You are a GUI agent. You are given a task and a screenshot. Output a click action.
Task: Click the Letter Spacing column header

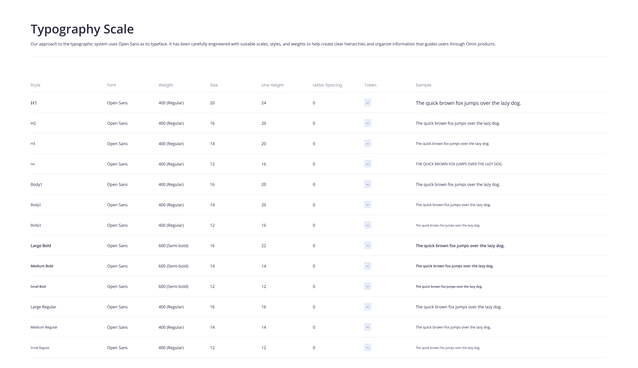click(327, 85)
